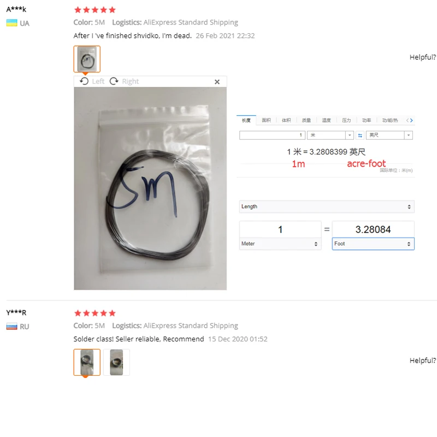Open the Meter unit dropdown
This screenshot has width=437, height=437.
[x=280, y=244]
